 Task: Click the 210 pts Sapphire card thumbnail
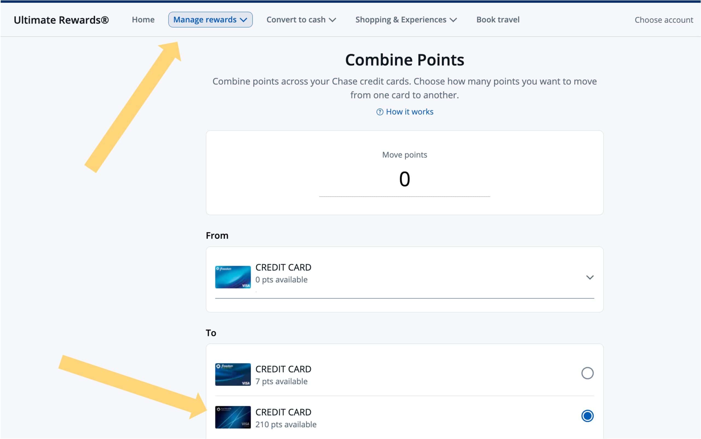[233, 417]
